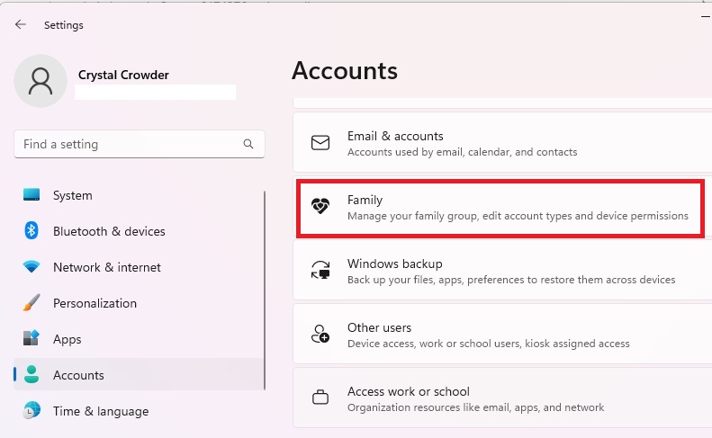Click "Device access, work or school users" text

(489, 344)
